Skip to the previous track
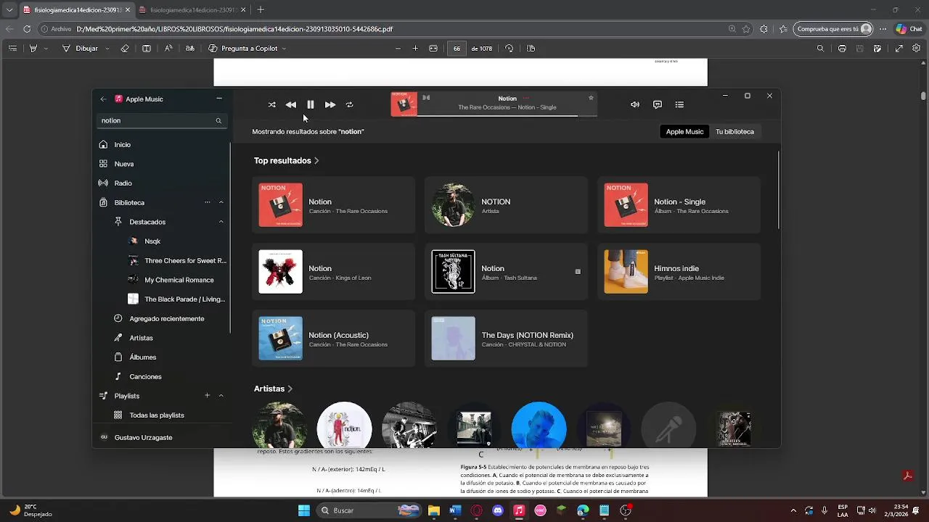 coord(290,104)
